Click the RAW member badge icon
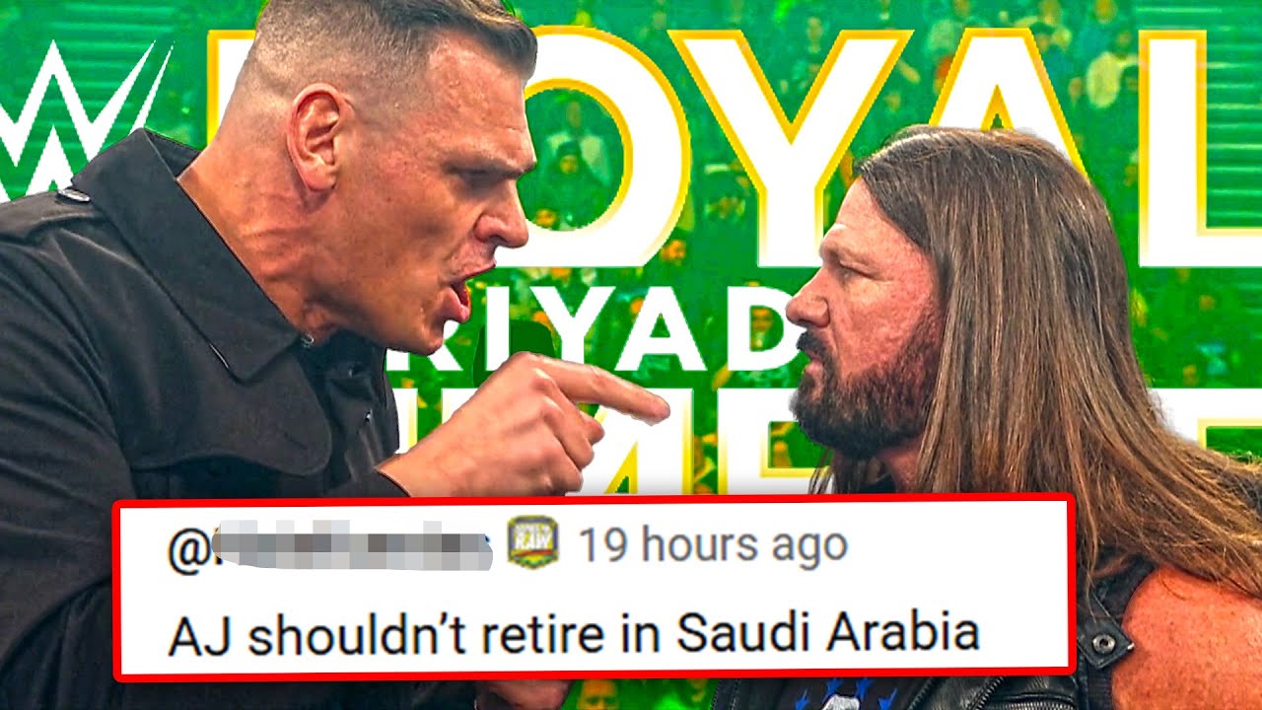This screenshot has width=1262, height=710. coord(533,543)
